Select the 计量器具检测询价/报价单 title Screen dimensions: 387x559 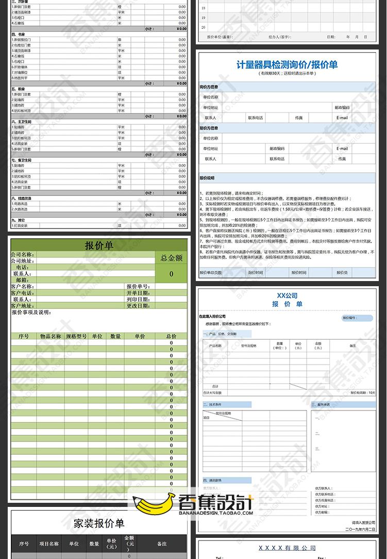(x=287, y=65)
